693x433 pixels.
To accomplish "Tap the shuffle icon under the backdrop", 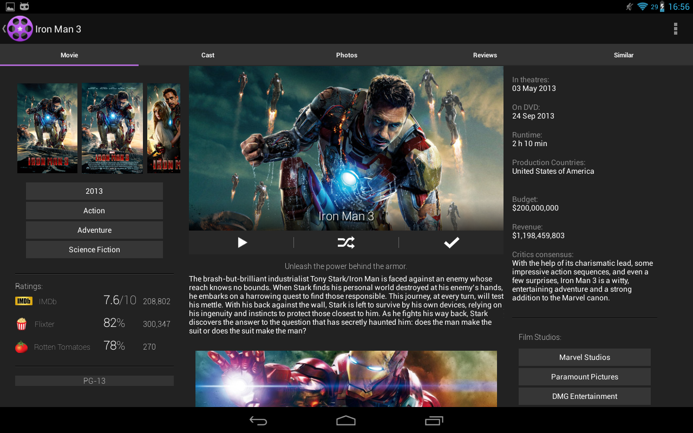I will tap(346, 242).
